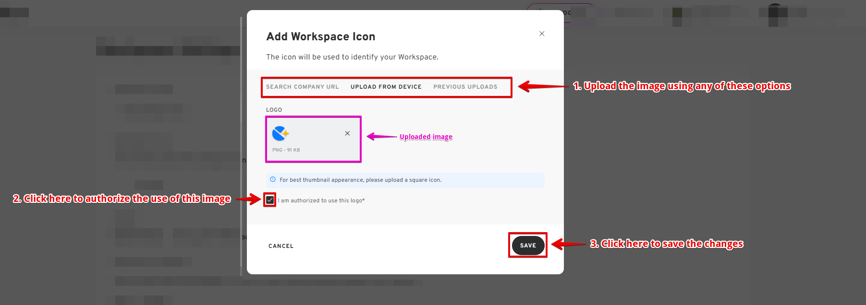Click the pink "Uploaded image" annotation label
Screen dimensions: 866x305
(x=426, y=137)
